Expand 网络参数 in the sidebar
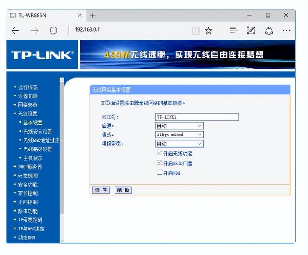The image size is (308, 255). click(x=27, y=105)
